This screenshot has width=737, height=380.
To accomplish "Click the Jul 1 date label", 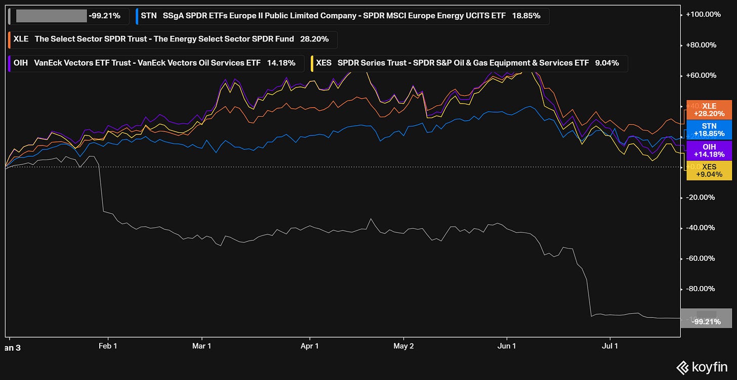I will 610,346.
